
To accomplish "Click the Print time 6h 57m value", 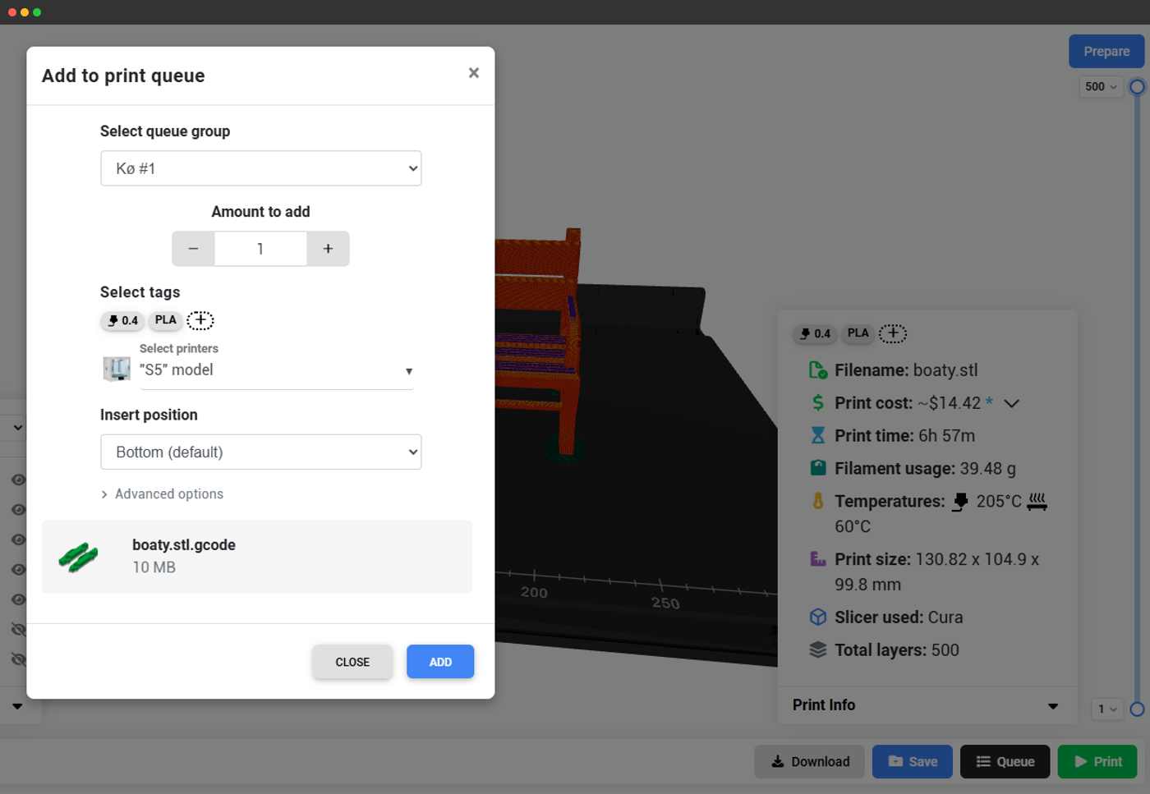I will click(x=947, y=435).
